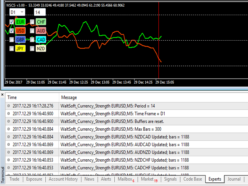Click the yellow JPY color label
The height and width of the screenshot is (186, 248).
(x=20, y=48)
